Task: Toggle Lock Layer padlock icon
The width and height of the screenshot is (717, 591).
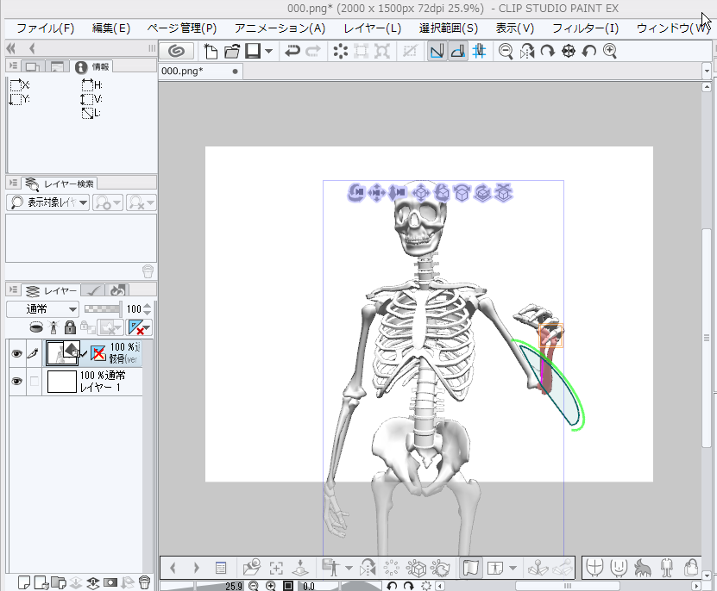Action: pyautogui.click(x=70, y=327)
